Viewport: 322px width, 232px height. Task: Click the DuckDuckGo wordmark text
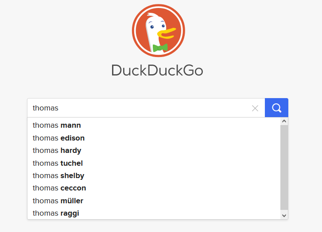click(157, 71)
